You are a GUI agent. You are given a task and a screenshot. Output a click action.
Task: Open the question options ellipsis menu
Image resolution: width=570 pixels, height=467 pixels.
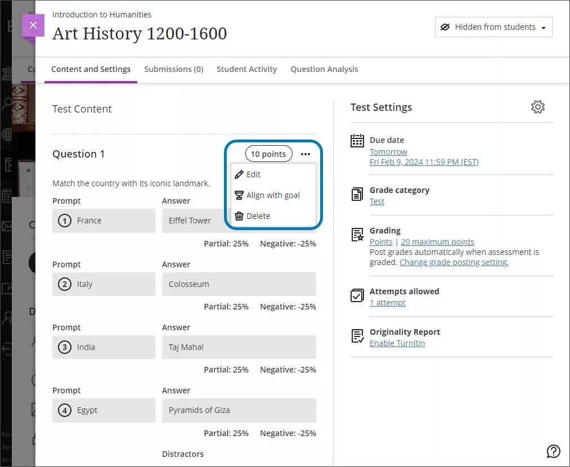click(305, 154)
